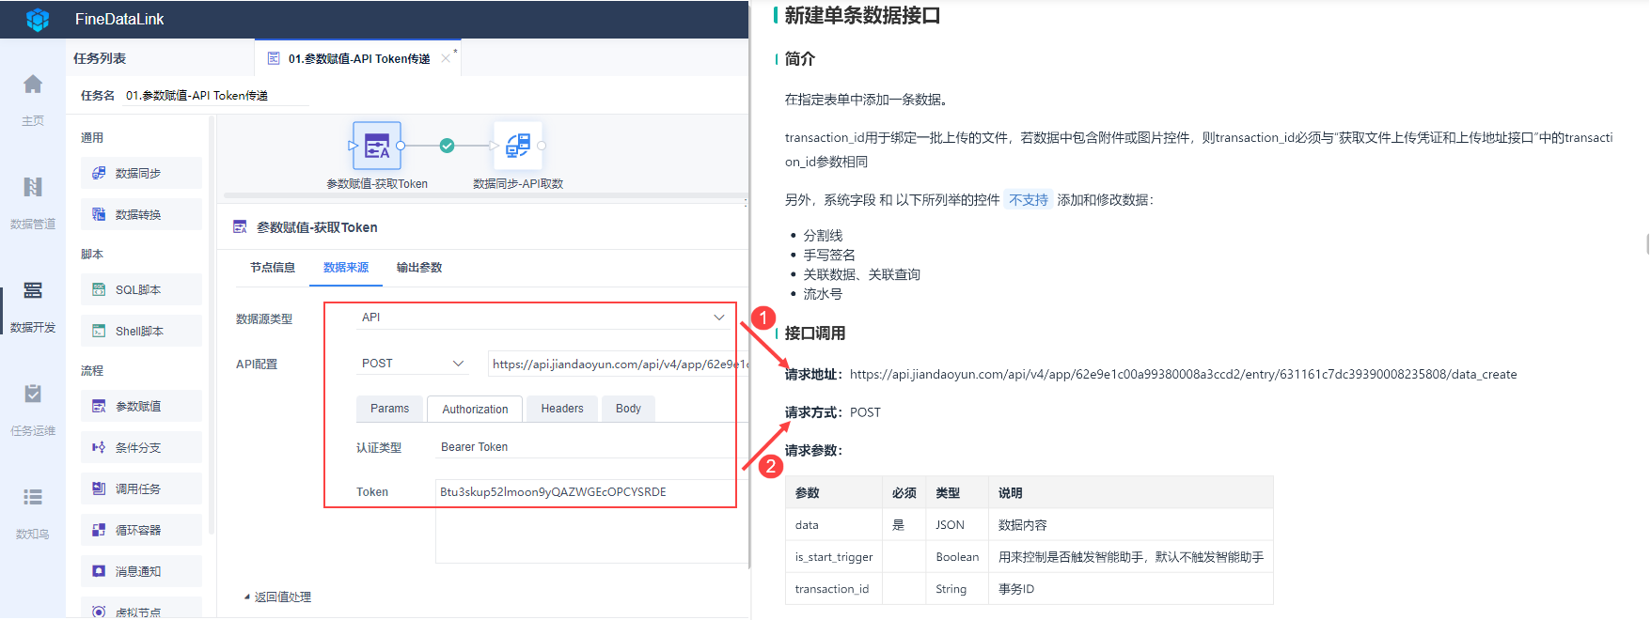Click the 数据转换 palette button

pos(141,214)
